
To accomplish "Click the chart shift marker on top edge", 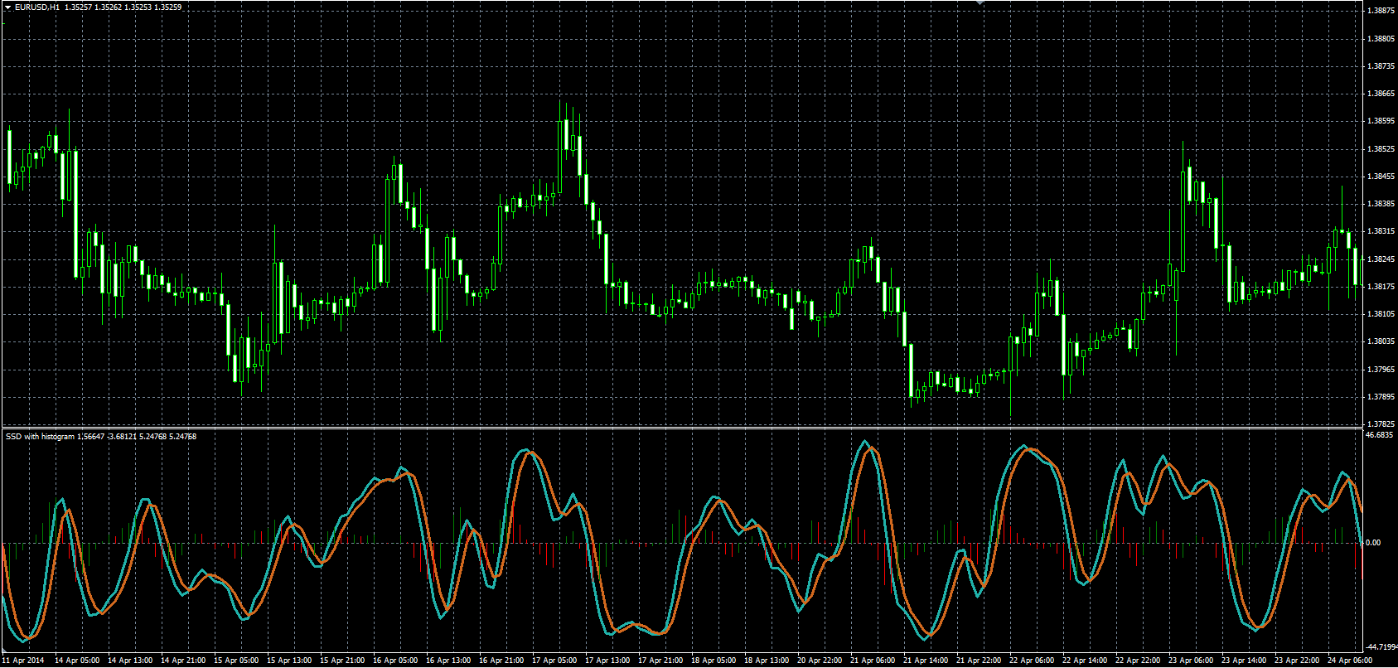I will pyautogui.click(x=980, y=3).
